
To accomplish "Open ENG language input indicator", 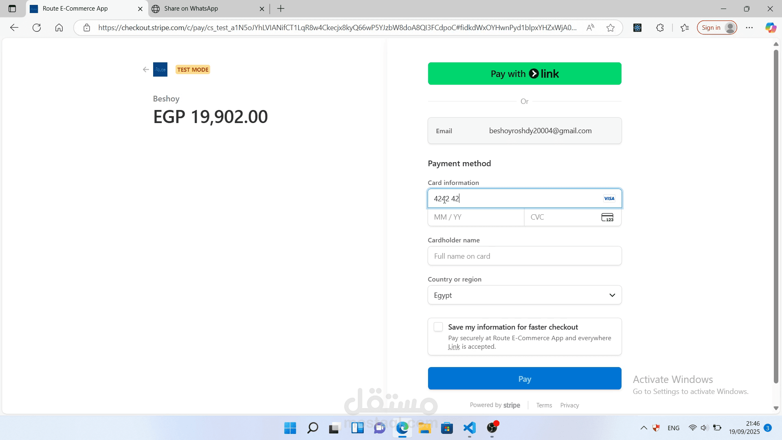I will tap(673, 428).
